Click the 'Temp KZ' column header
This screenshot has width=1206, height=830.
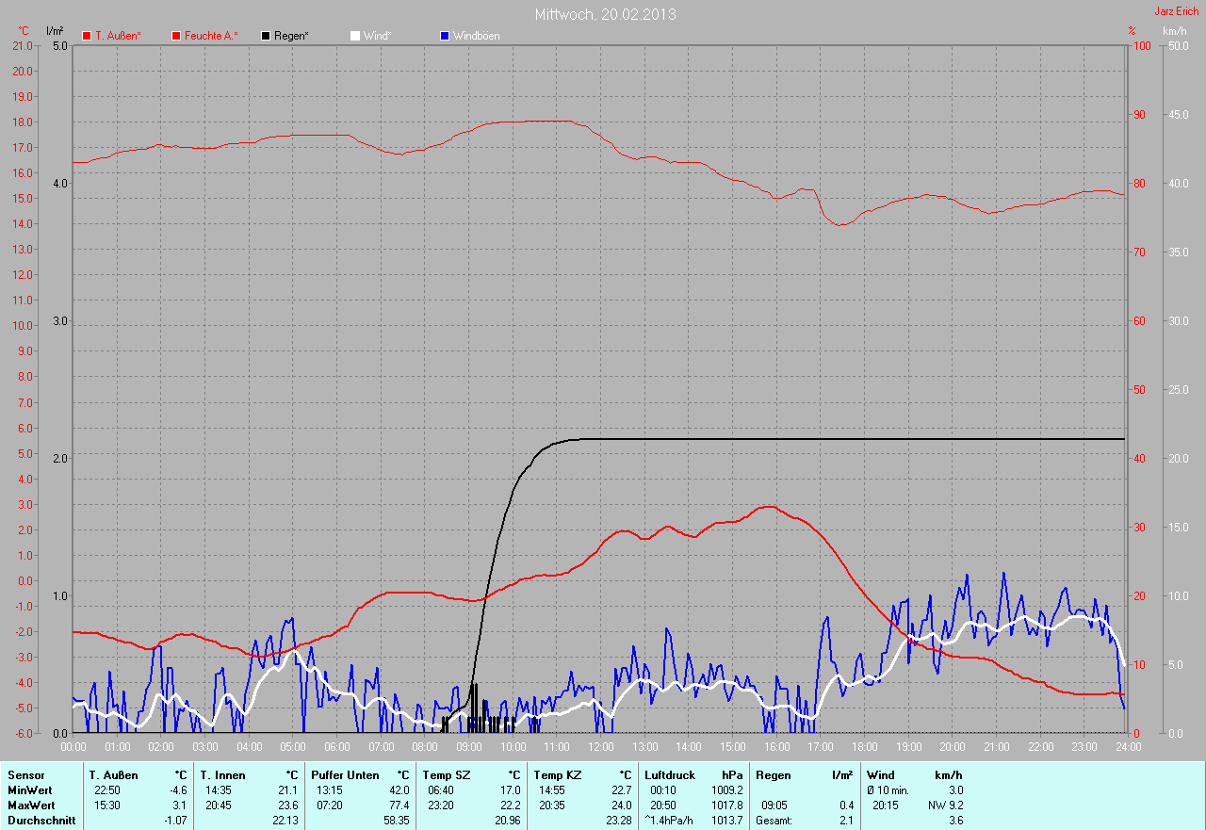pos(558,775)
